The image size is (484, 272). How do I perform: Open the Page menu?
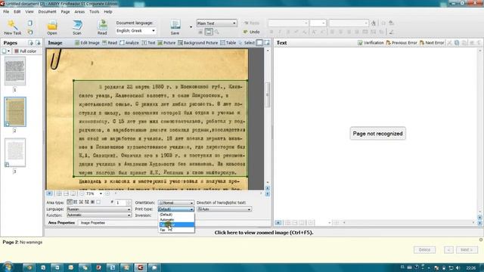66,12
